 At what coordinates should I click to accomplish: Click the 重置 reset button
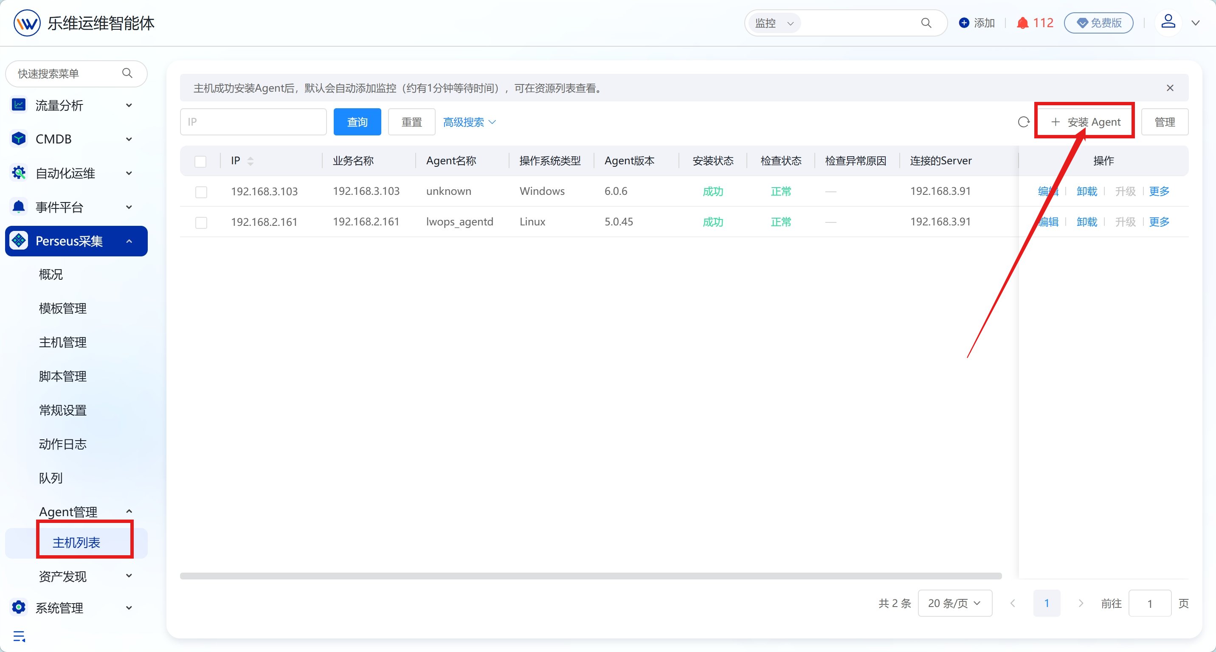click(411, 122)
